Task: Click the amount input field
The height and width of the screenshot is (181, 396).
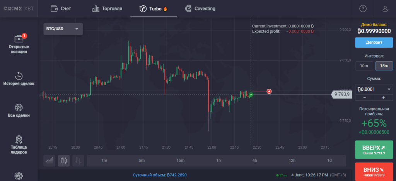Action: (369, 90)
